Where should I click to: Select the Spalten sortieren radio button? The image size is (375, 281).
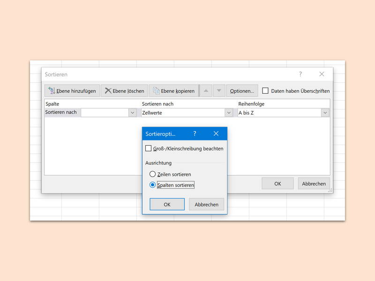152,185
